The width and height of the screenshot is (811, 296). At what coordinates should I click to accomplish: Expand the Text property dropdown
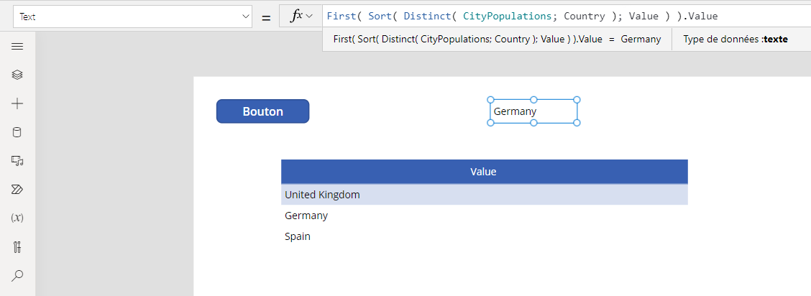[133, 17]
